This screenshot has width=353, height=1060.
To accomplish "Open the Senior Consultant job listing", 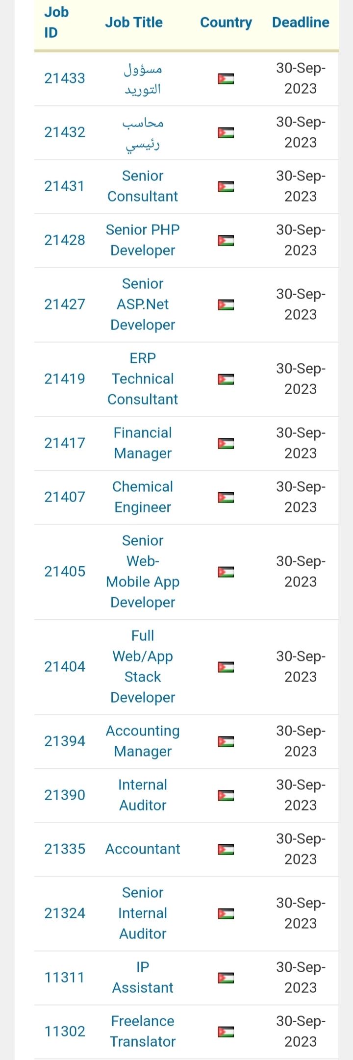I will pyautogui.click(x=143, y=186).
